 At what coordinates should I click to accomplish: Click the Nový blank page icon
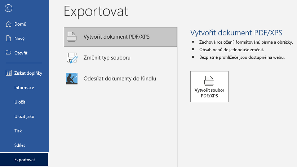pos(9,39)
